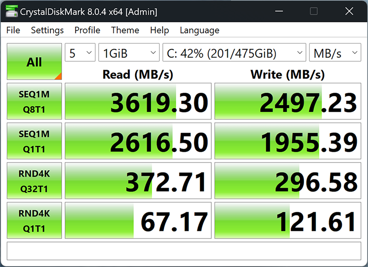The width and height of the screenshot is (368, 267).
Task: Start the RND4K Q32T1 test
Action: tap(34, 180)
